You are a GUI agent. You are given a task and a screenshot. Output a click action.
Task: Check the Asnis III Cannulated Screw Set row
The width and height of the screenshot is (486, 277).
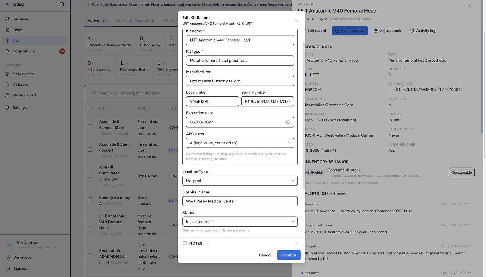point(90,175)
